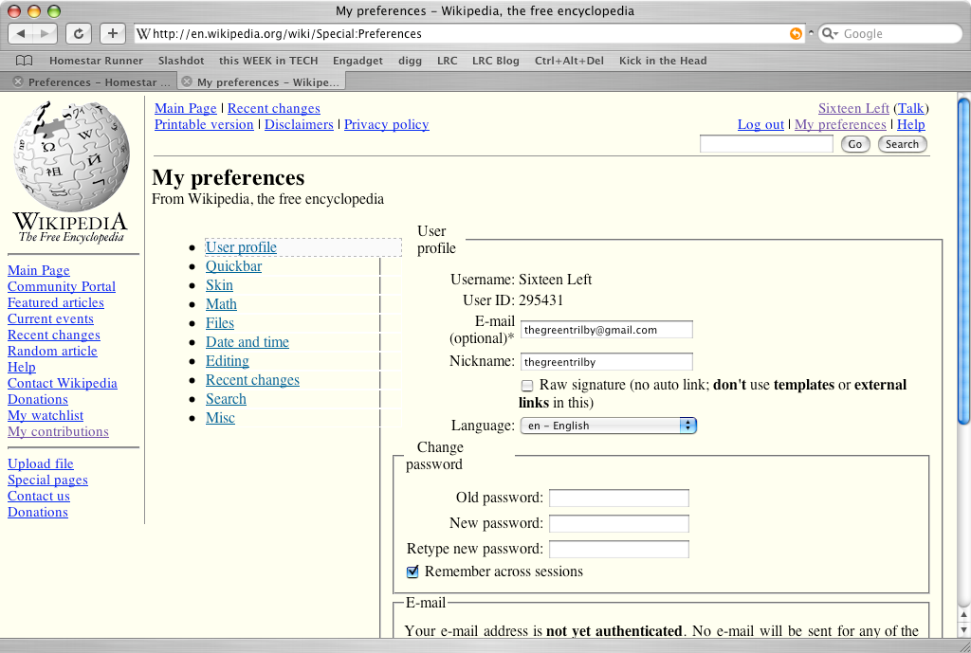Add a bookmark with the plus button

click(112, 33)
